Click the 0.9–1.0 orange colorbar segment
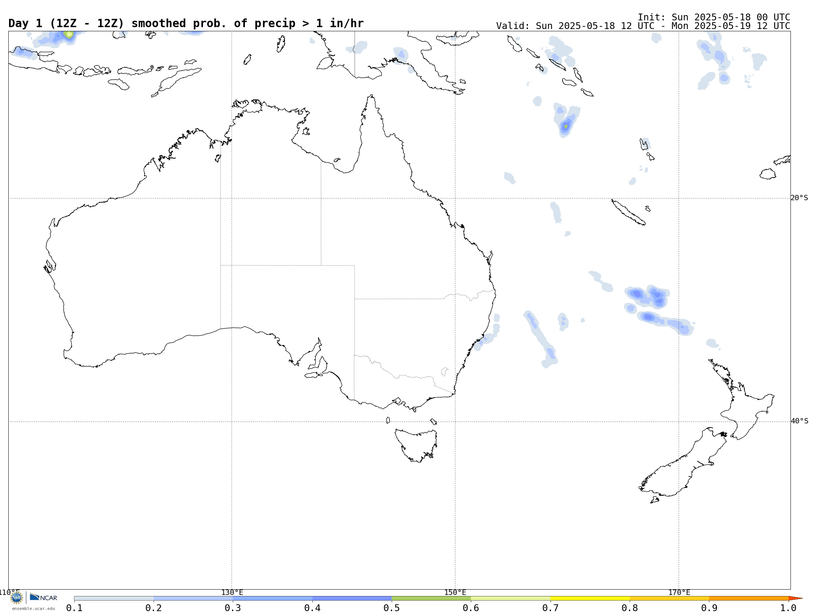815x613 pixels. point(749,598)
